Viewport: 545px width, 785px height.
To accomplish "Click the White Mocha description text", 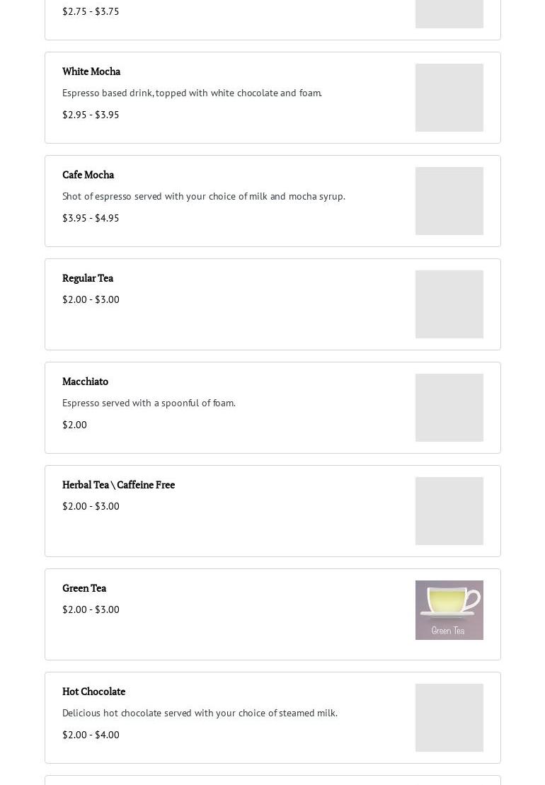I will click(192, 93).
